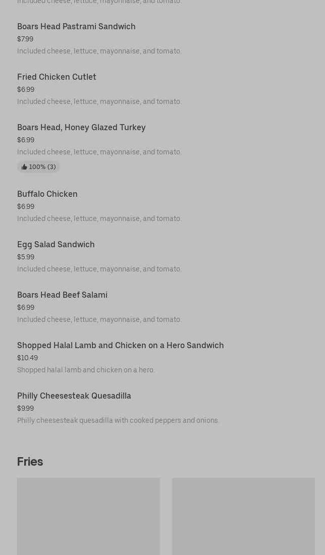
Task: Click the $10.49 Halal Lamb Hero price
Action: (x=27, y=358)
